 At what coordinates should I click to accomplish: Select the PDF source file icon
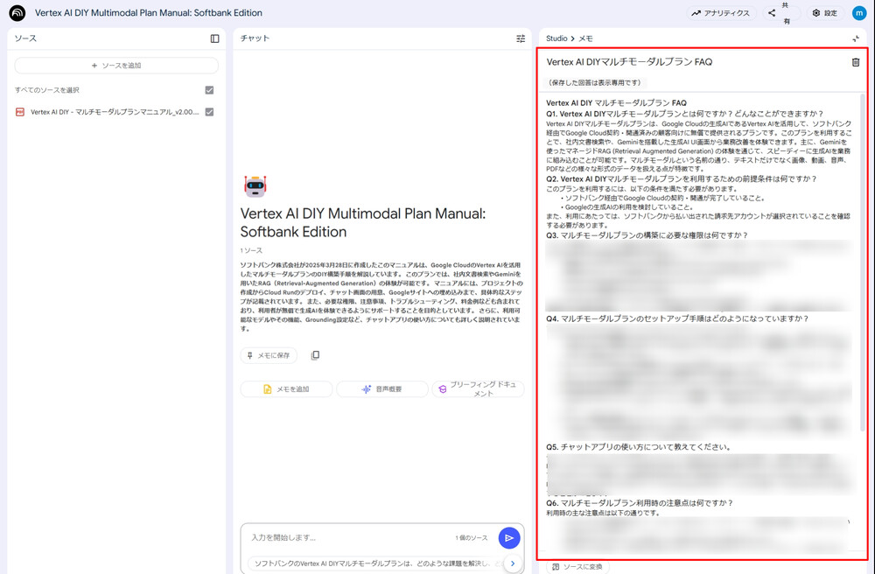point(20,112)
